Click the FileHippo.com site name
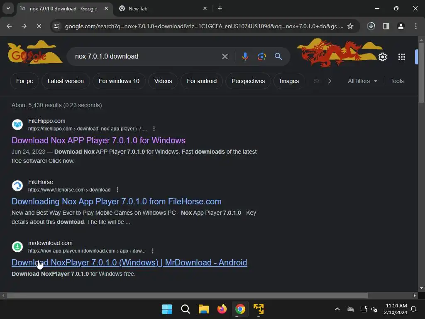 pos(46,121)
